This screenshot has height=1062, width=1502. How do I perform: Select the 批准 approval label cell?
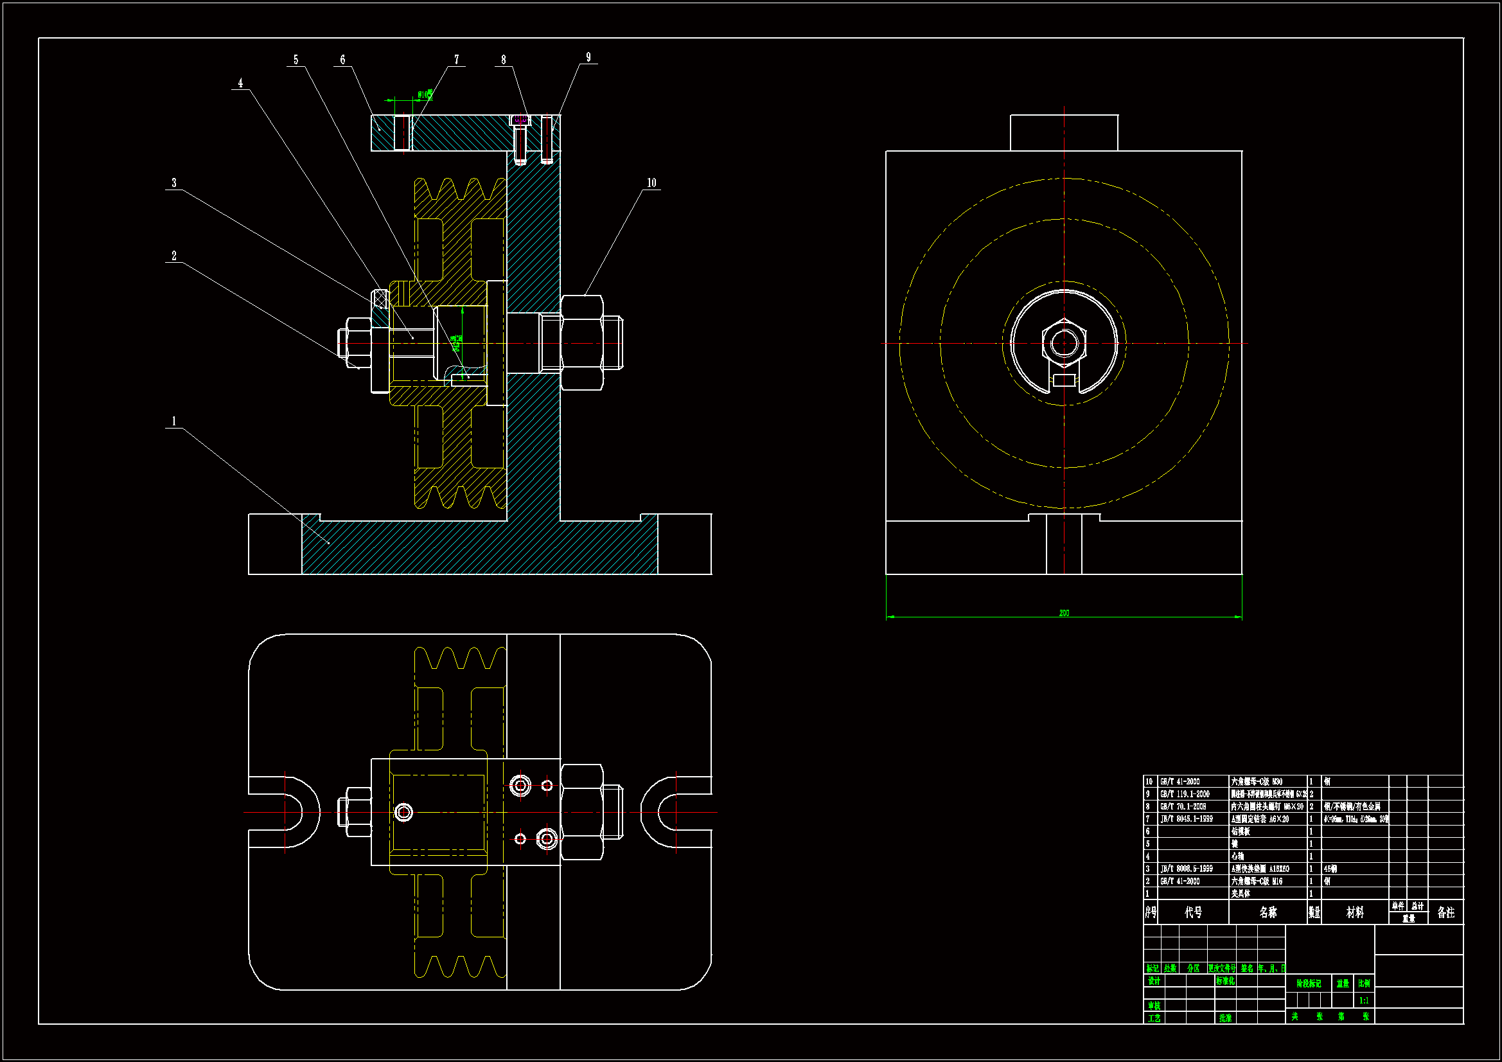[x=1225, y=1018]
